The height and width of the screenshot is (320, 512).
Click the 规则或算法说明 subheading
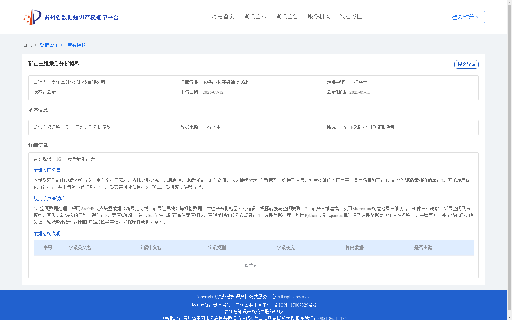click(x=49, y=199)
